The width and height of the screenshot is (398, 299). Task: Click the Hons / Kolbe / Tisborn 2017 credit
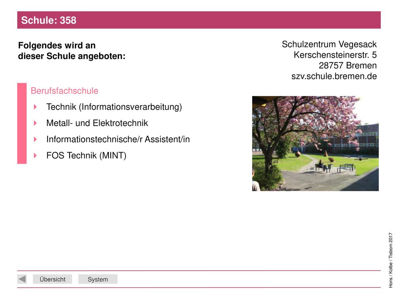click(x=390, y=260)
